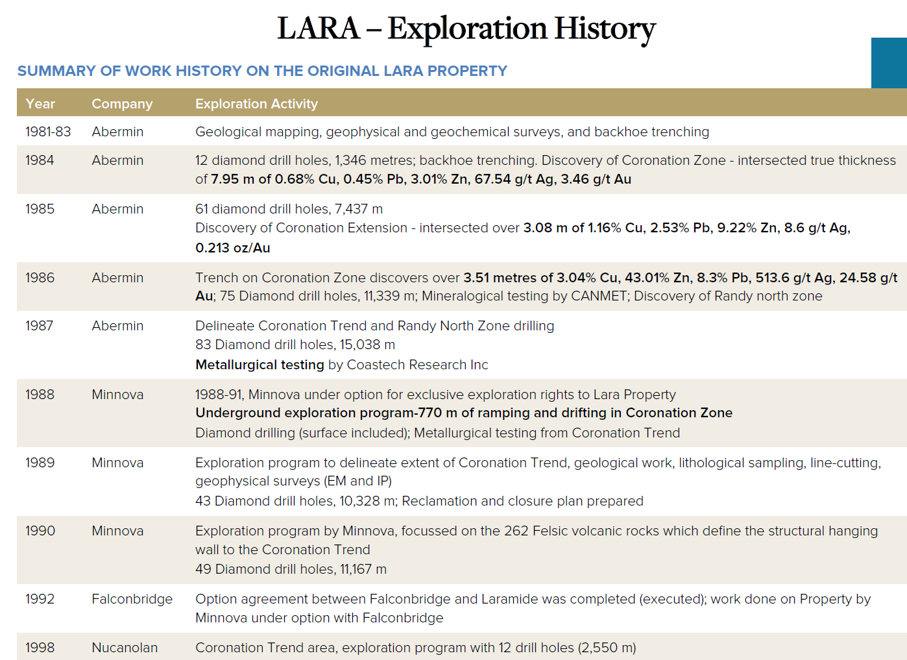
Task: Click 'Minnova' in the 1990 row
Action: click(x=117, y=531)
